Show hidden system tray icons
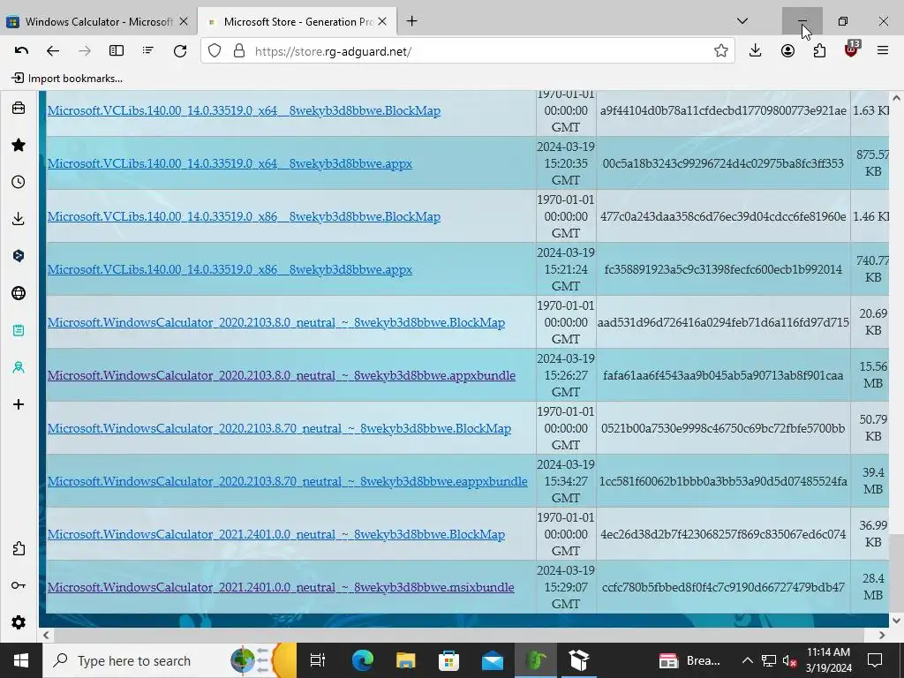 click(747, 660)
